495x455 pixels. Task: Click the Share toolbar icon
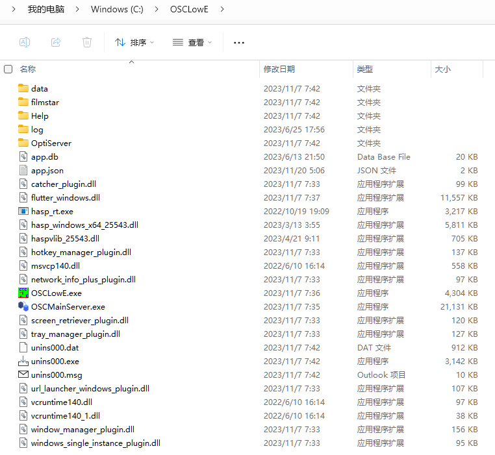(x=56, y=42)
